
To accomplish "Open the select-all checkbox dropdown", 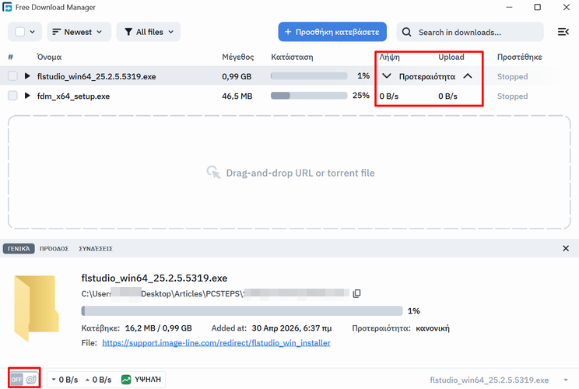I will (x=32, y=32).
